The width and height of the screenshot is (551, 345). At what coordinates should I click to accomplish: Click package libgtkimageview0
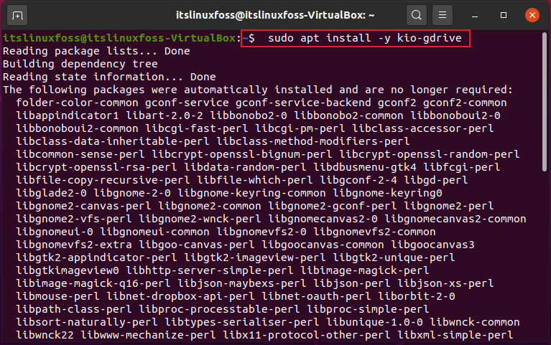point(68,270)
